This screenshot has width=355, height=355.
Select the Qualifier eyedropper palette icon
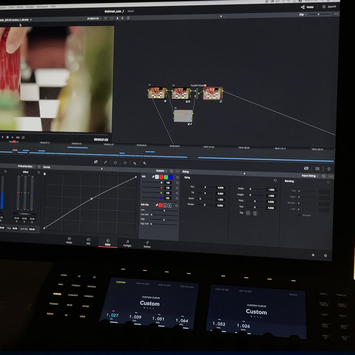pyautogui.click(x=105, y=162)
